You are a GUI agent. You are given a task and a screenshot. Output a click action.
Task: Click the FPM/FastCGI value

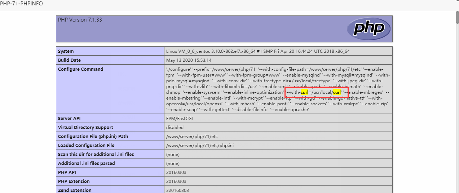[180, 119]
